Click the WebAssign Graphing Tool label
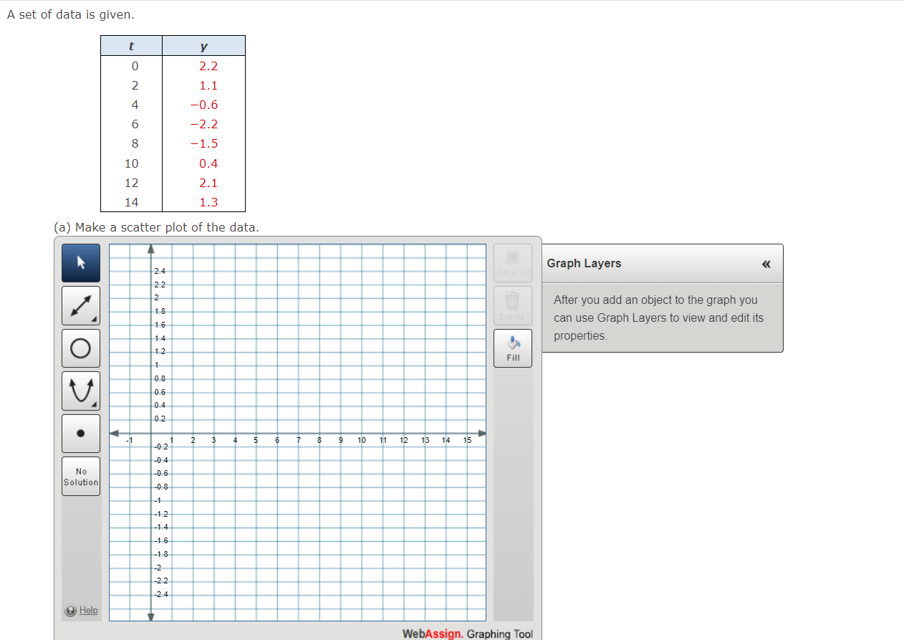This screenshot has height=640, width=904. [x=468, y=634]
